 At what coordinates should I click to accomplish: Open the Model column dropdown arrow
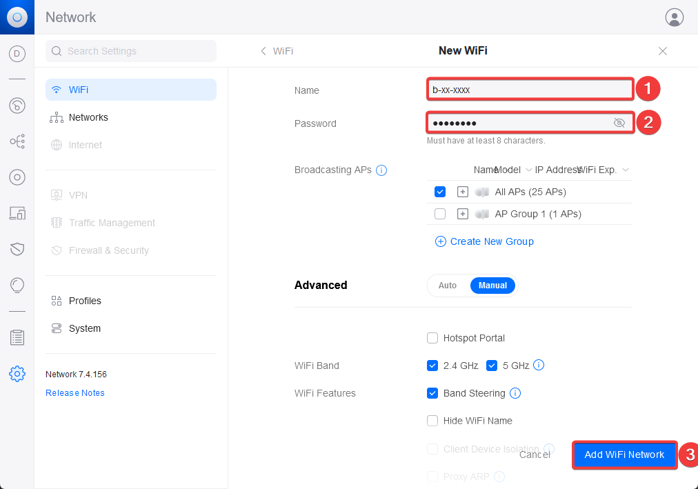528,170
